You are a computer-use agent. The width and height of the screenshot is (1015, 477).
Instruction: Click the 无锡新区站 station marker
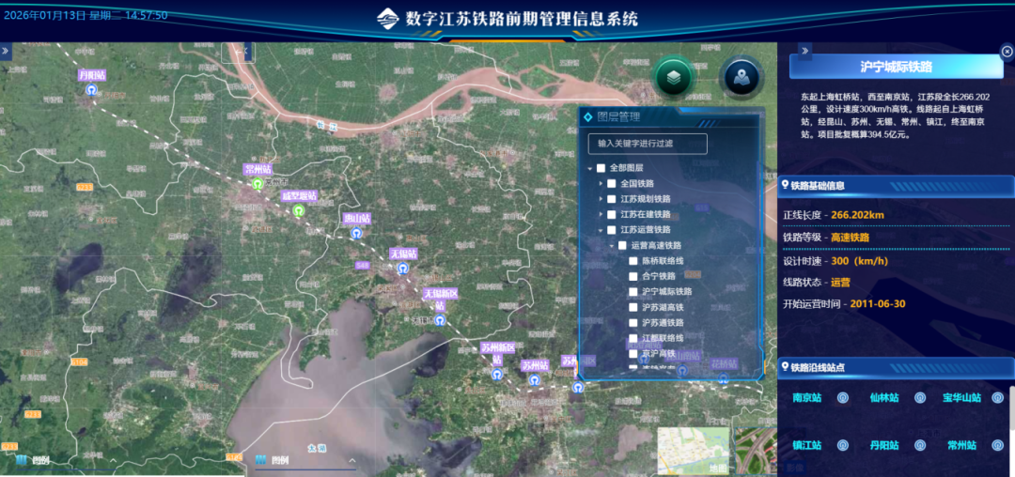(x=440, y=320)
